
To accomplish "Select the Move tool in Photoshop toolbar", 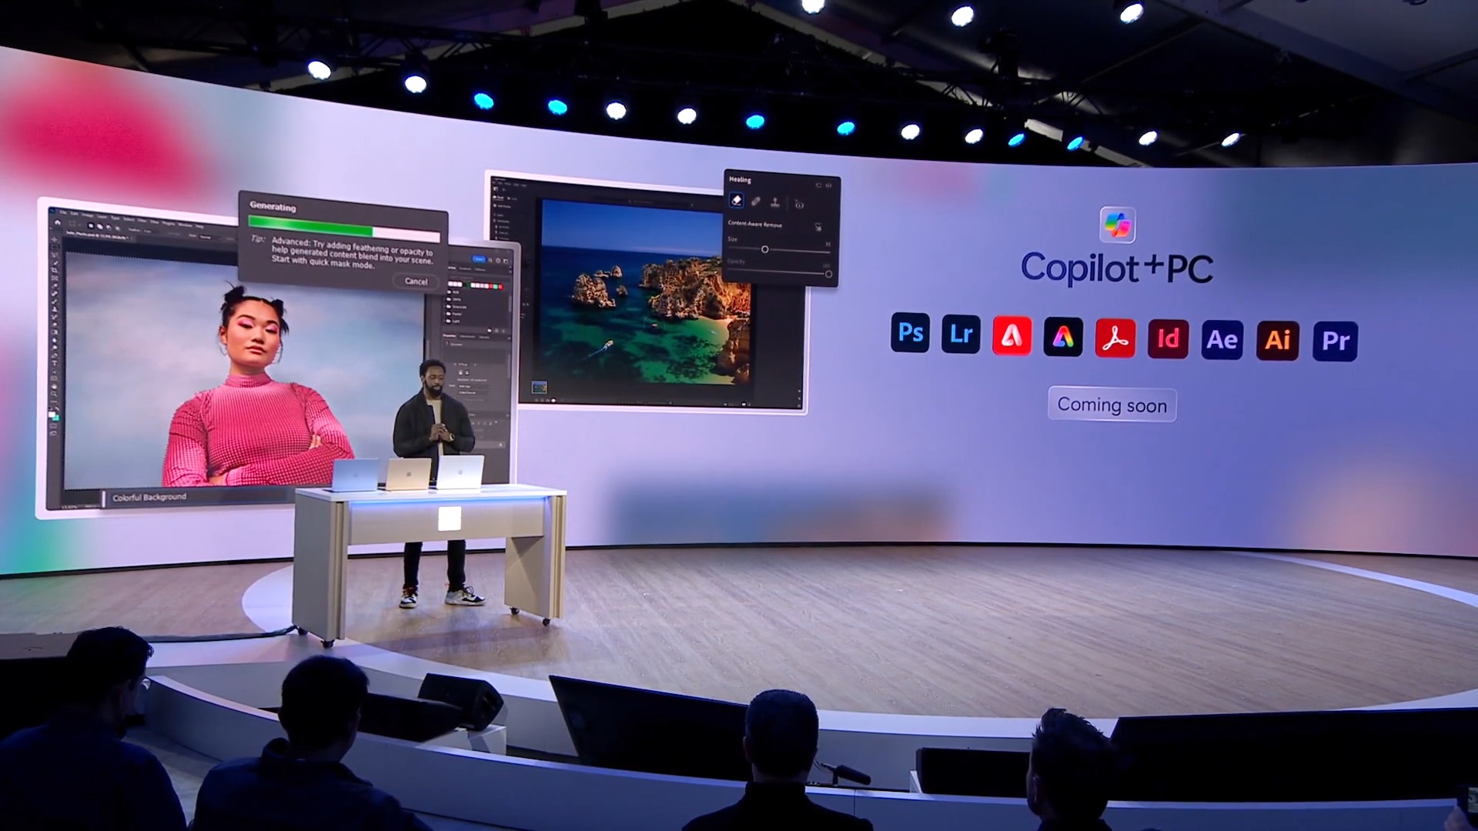I will (54, 239).
